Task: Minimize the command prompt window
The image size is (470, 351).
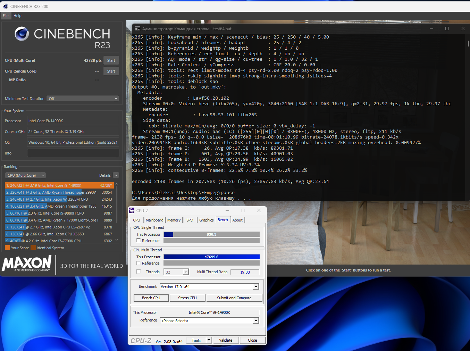Action: pyautogui.click(x=431, y=28)
